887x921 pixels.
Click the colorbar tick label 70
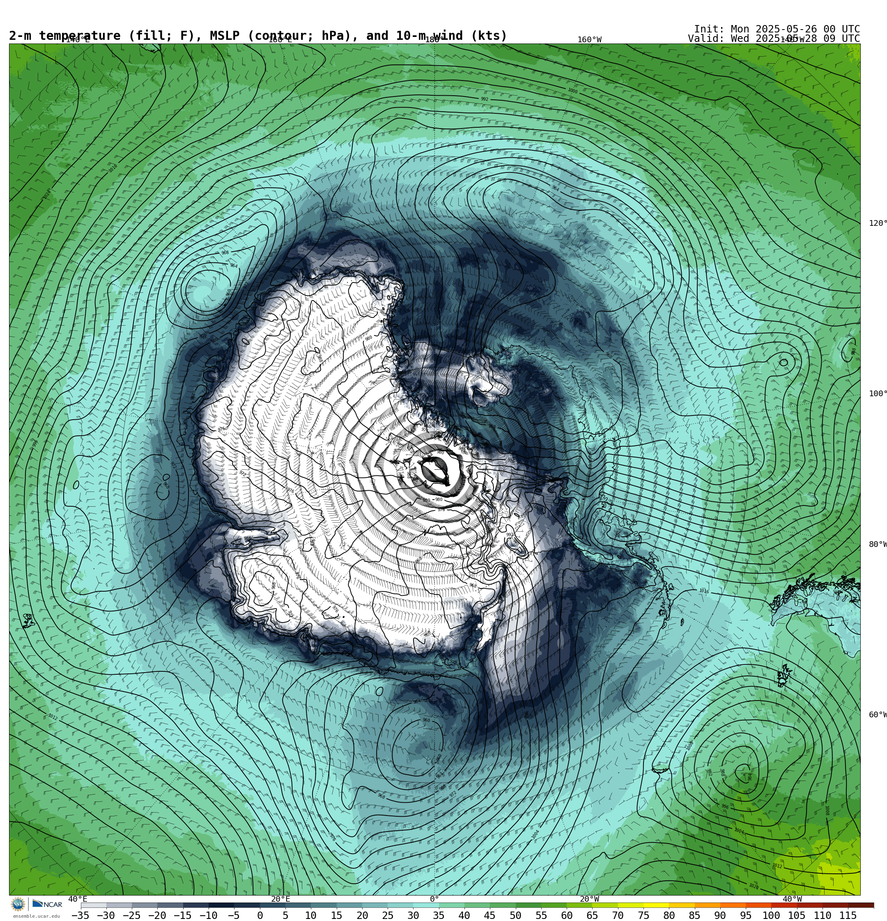[x=618, y=915]
